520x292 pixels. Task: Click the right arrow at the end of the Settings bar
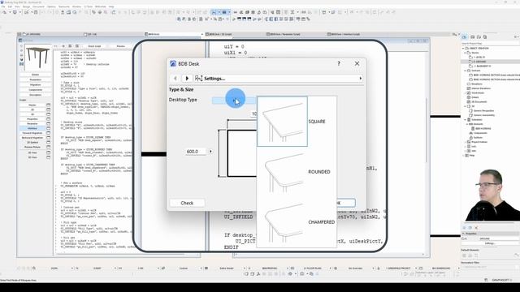click(x=361, y=79)
